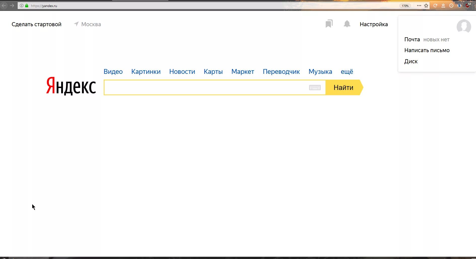The width and height of the screenshot is (476, 259).
Task: Go back with the browser back arrow
Action: coord(4,6)
